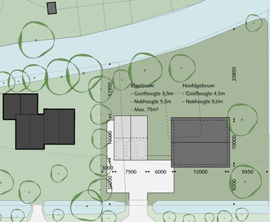Click the existing black neighbouring building
The width and height of the screenshot is (270, 222).
click(39, 121)
